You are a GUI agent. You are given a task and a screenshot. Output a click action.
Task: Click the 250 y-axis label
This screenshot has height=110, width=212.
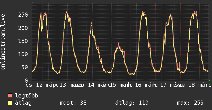point(23,15)
